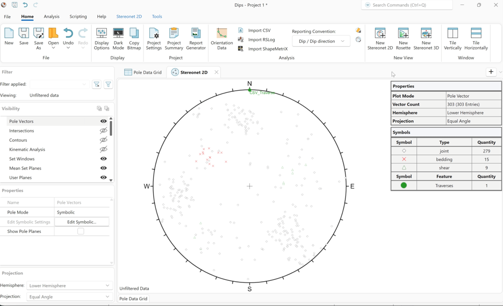The width and height of the screenshot is (503, 306).
Task: Toggle Dark Mode
Action: (x=118, y=38)
